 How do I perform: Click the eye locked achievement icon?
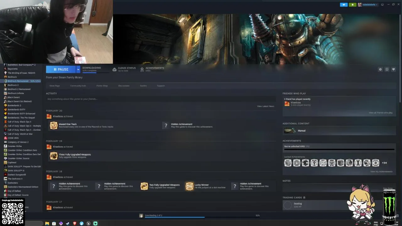(x=376, y=163)
